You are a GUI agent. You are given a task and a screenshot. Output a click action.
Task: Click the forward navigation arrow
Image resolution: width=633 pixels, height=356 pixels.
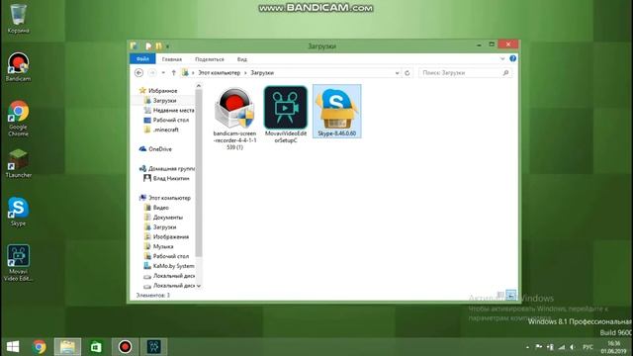click(x=152, y=72)
